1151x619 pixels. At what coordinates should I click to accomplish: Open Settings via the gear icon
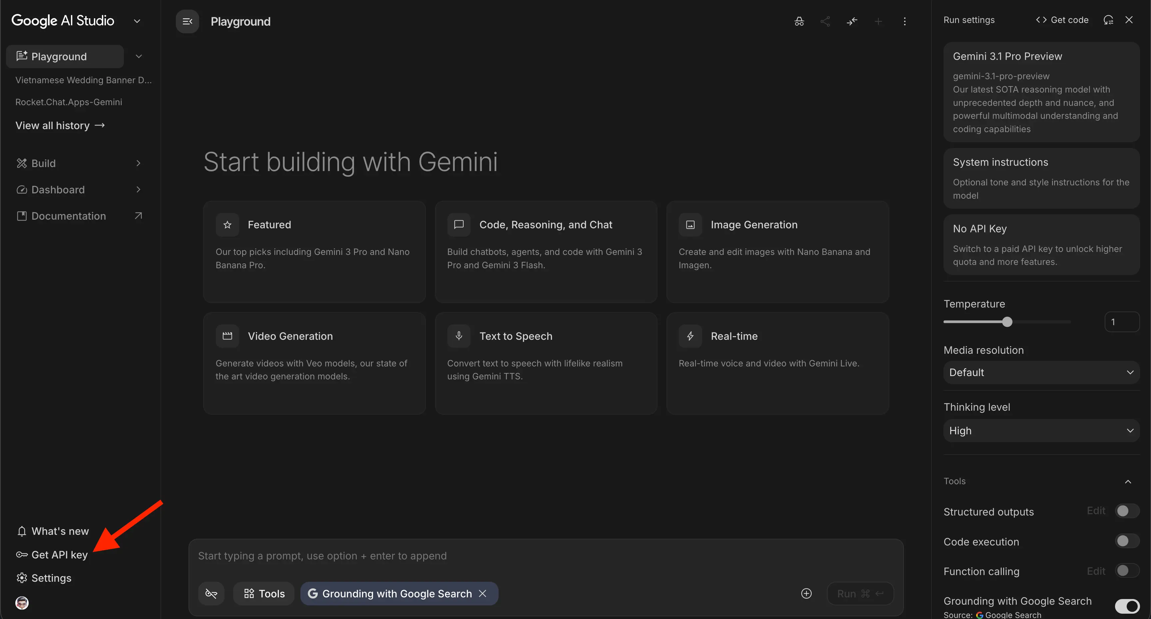click(x=21, y=578)
